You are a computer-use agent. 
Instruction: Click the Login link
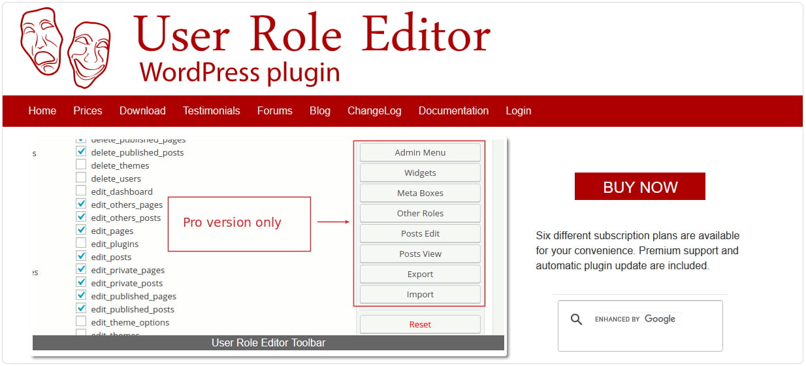(x=519, y=110)
